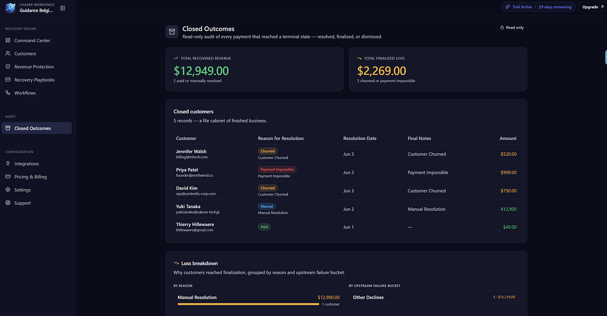Click the Trial Active 29 days remaining badge

coord(538,7)
